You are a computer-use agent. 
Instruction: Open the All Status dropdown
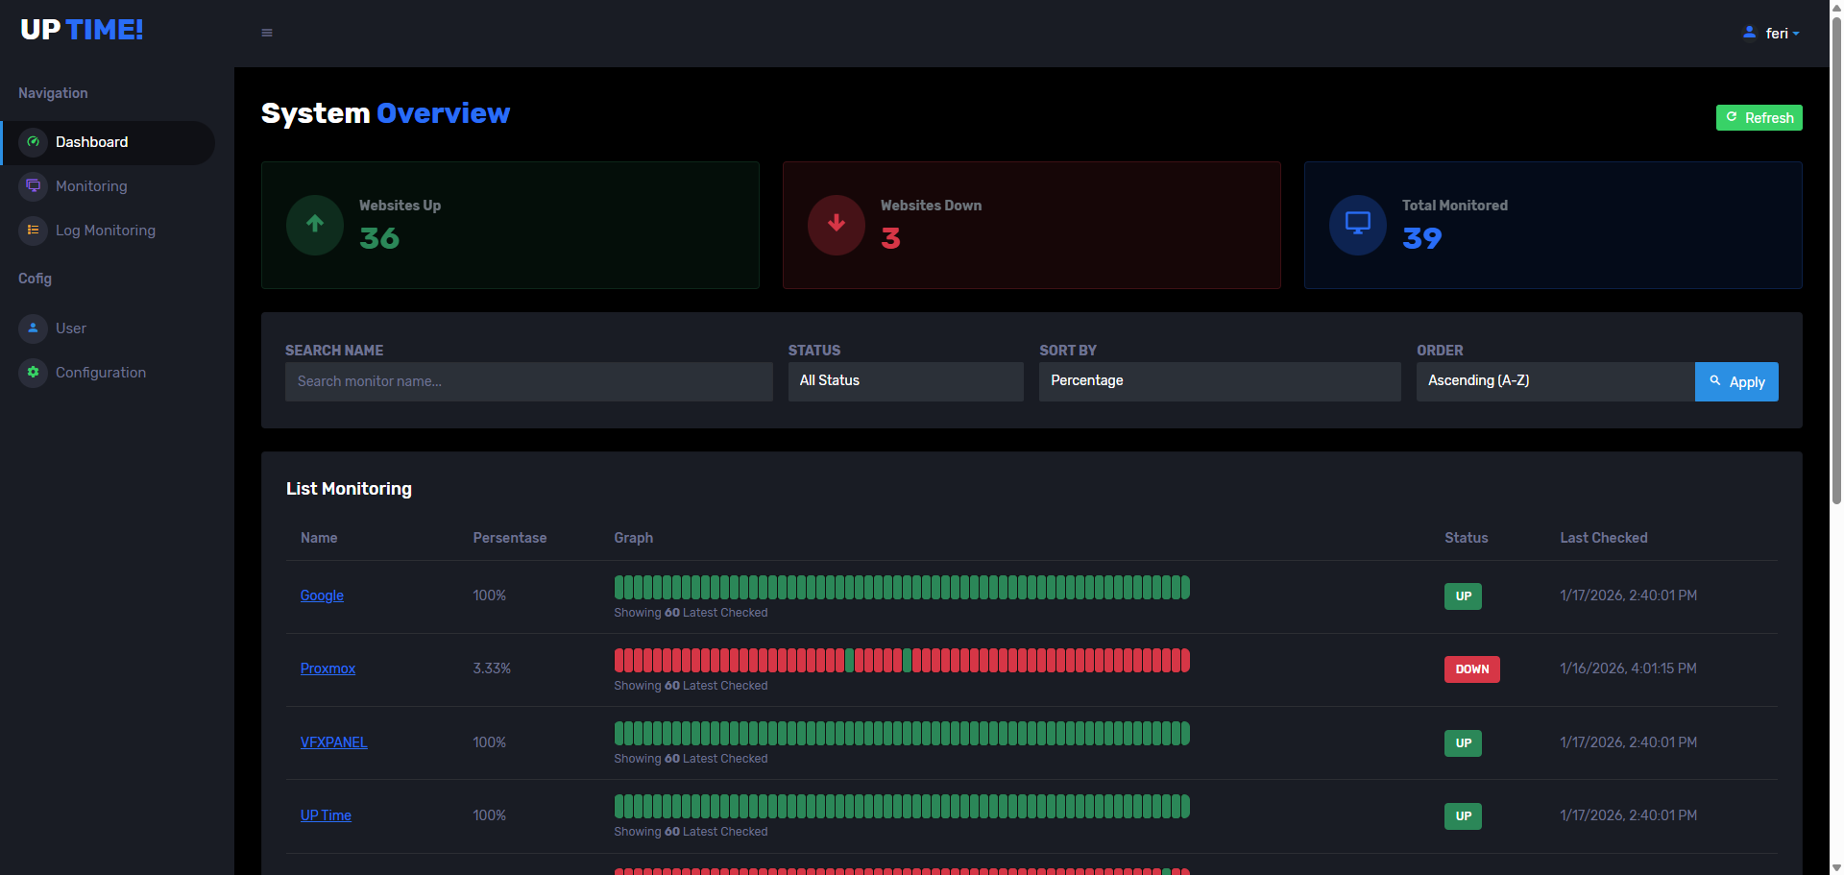pos(905,381)
